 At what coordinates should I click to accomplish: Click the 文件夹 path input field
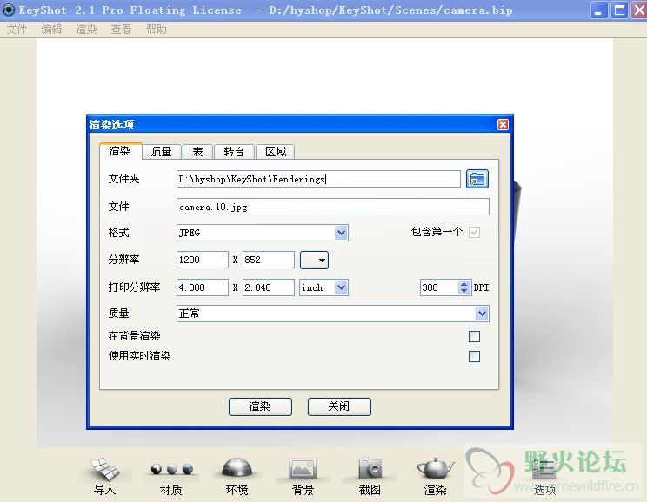tap(318, 179)
